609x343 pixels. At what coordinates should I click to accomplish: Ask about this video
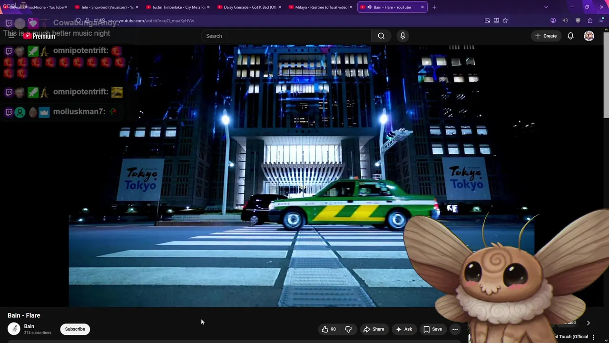pos(403,329)
